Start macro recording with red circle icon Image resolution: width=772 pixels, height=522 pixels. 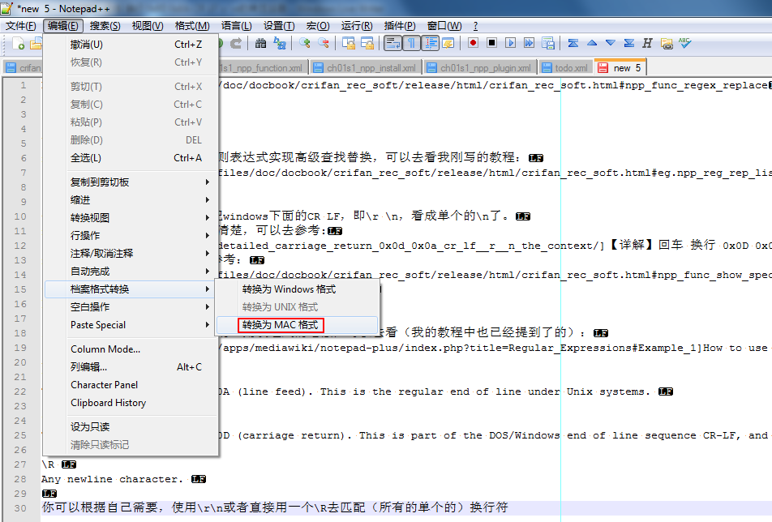pos(472,43)
